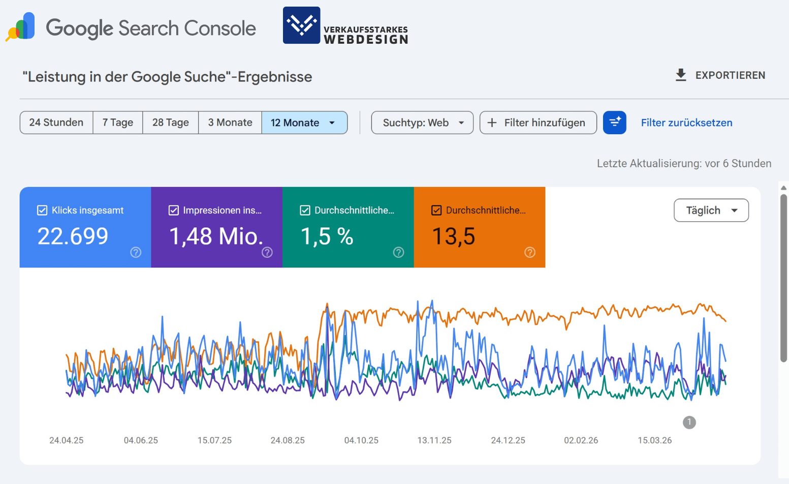Image resolution: width=789 pixels, height=484 pixels.
Task: Click the Filter zurücksetzen link
Action: (x=686, y=123)
